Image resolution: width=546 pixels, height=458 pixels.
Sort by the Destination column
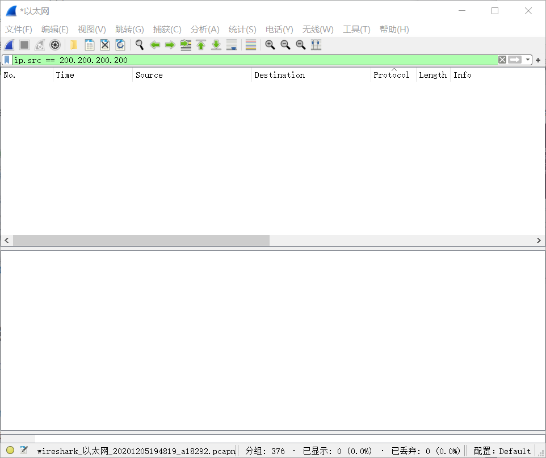[x=311, y=75]
